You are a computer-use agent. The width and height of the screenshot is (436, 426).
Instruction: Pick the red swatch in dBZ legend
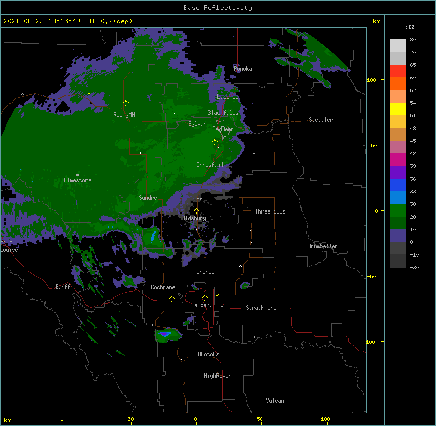pos(398,71)
